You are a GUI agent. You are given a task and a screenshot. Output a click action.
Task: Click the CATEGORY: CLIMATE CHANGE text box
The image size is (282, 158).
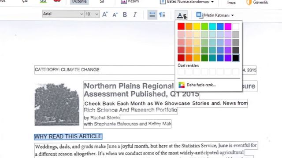(104, 70)
